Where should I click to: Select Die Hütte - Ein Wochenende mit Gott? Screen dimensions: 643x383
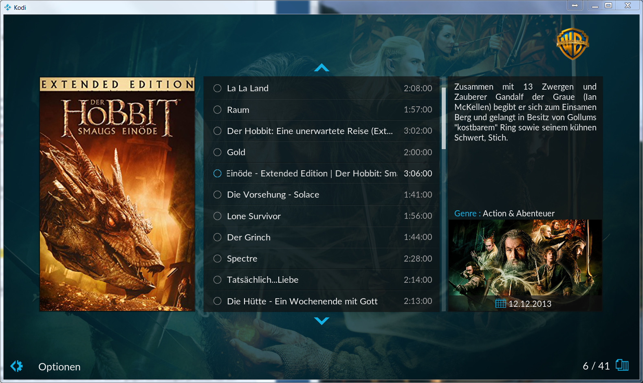pos(321,301)
